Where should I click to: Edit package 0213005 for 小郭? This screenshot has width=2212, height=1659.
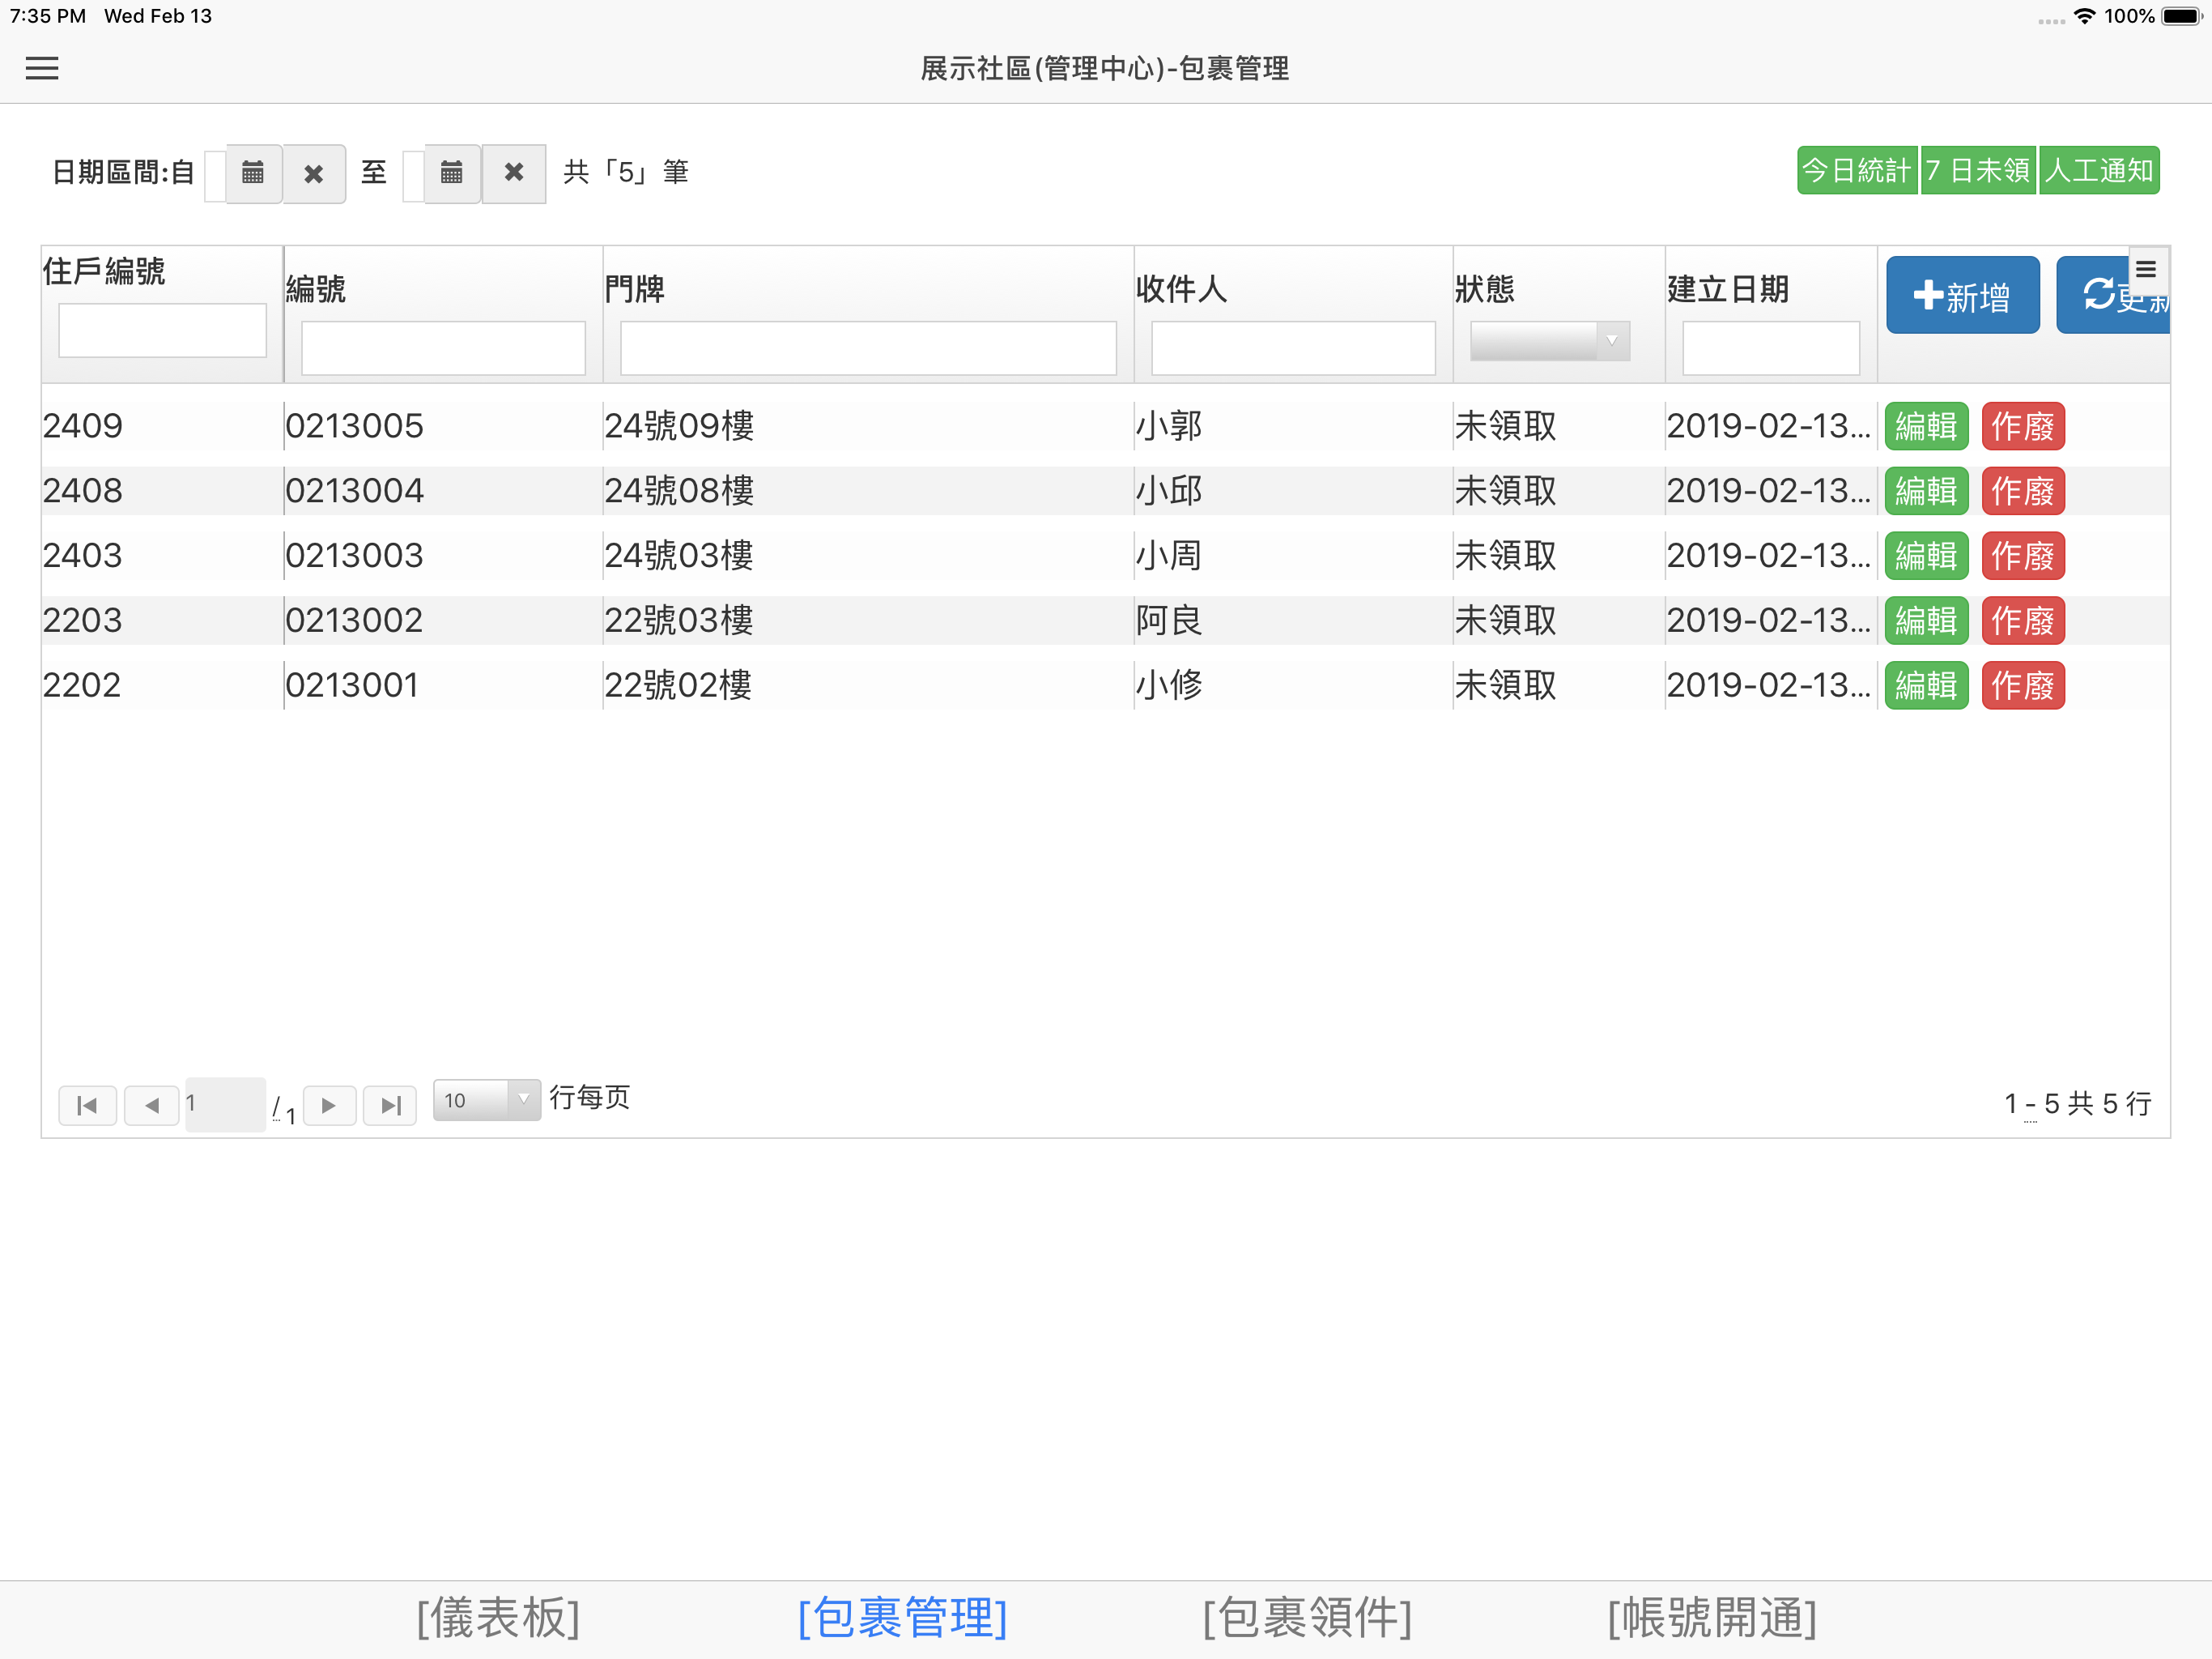click(1927, 426)
